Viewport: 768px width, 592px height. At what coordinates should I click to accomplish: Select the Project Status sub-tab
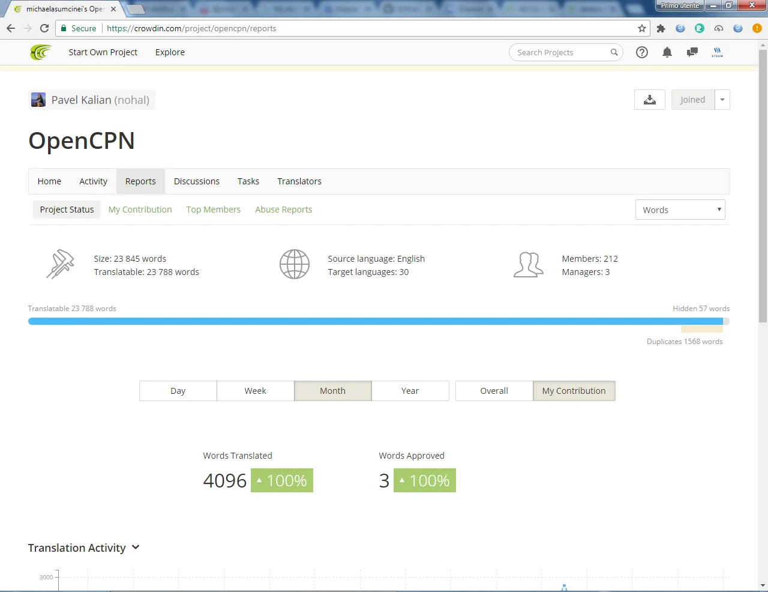[67, 210]
